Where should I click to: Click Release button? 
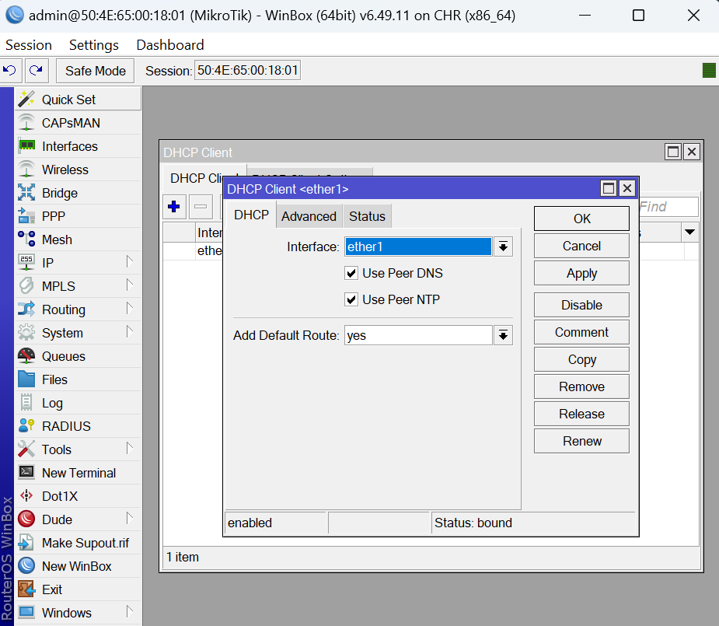581,414
